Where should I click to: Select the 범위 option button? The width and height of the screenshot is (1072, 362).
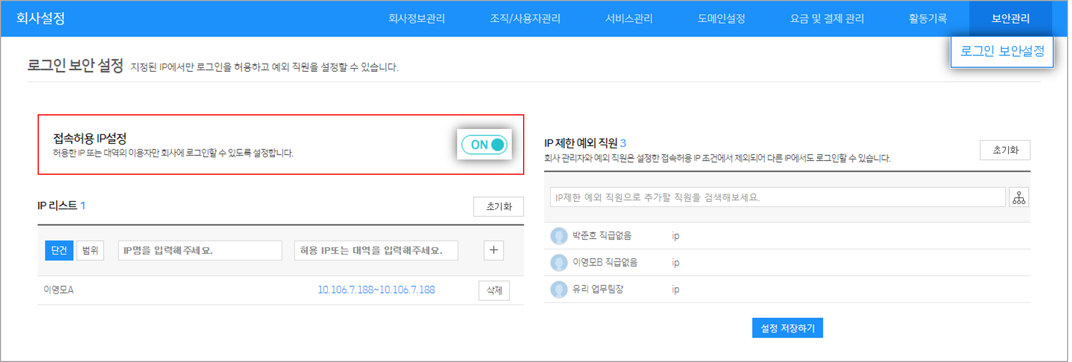(x=90, y=250)
